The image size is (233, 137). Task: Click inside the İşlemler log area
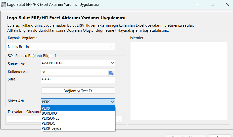point(179,81)
